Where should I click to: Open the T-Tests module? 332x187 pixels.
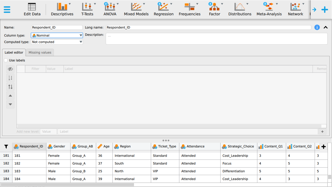[x=87, y=10]
